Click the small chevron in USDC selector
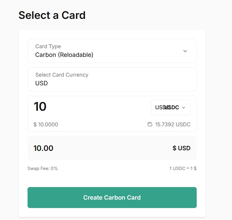This screenshot has height=220, width=232. pos(184,108)
